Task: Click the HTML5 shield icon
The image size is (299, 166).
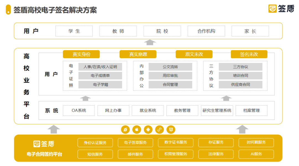Action: 171,129
